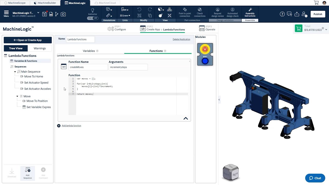Click Automated design check
329x185 pixels.
[x=232, y=12]
